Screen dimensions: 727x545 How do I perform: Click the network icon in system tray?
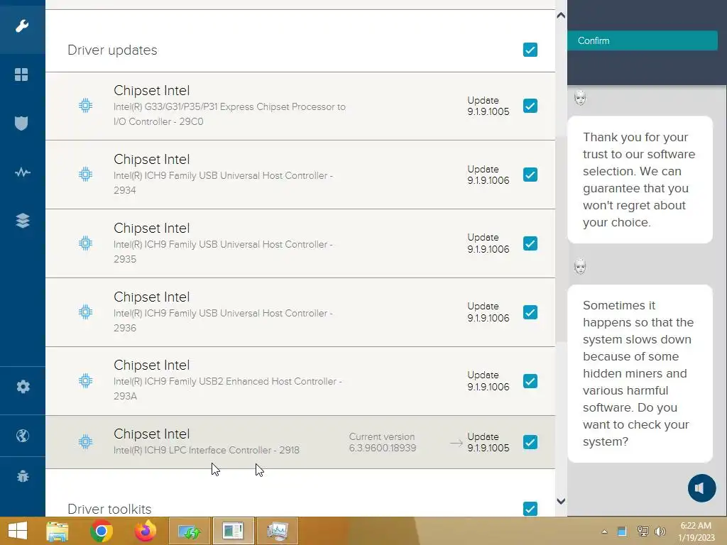pos(643,531)
